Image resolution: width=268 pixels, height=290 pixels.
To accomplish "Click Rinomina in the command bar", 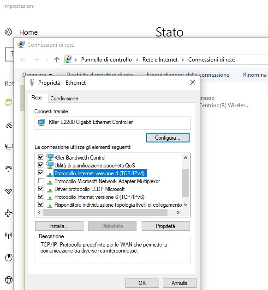I will point(255,75).
